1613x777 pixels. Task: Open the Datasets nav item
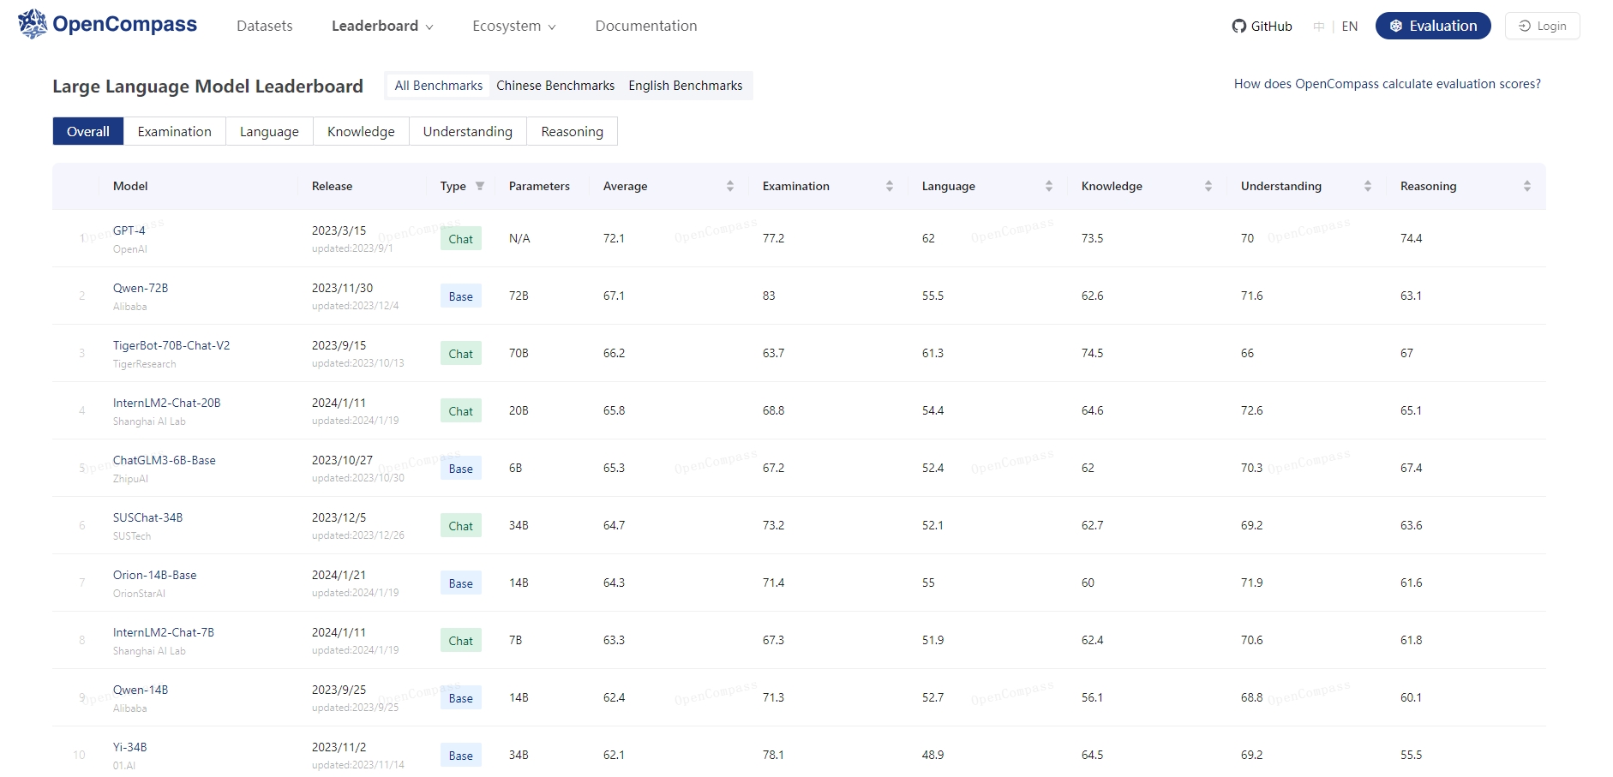coord(265,26)
